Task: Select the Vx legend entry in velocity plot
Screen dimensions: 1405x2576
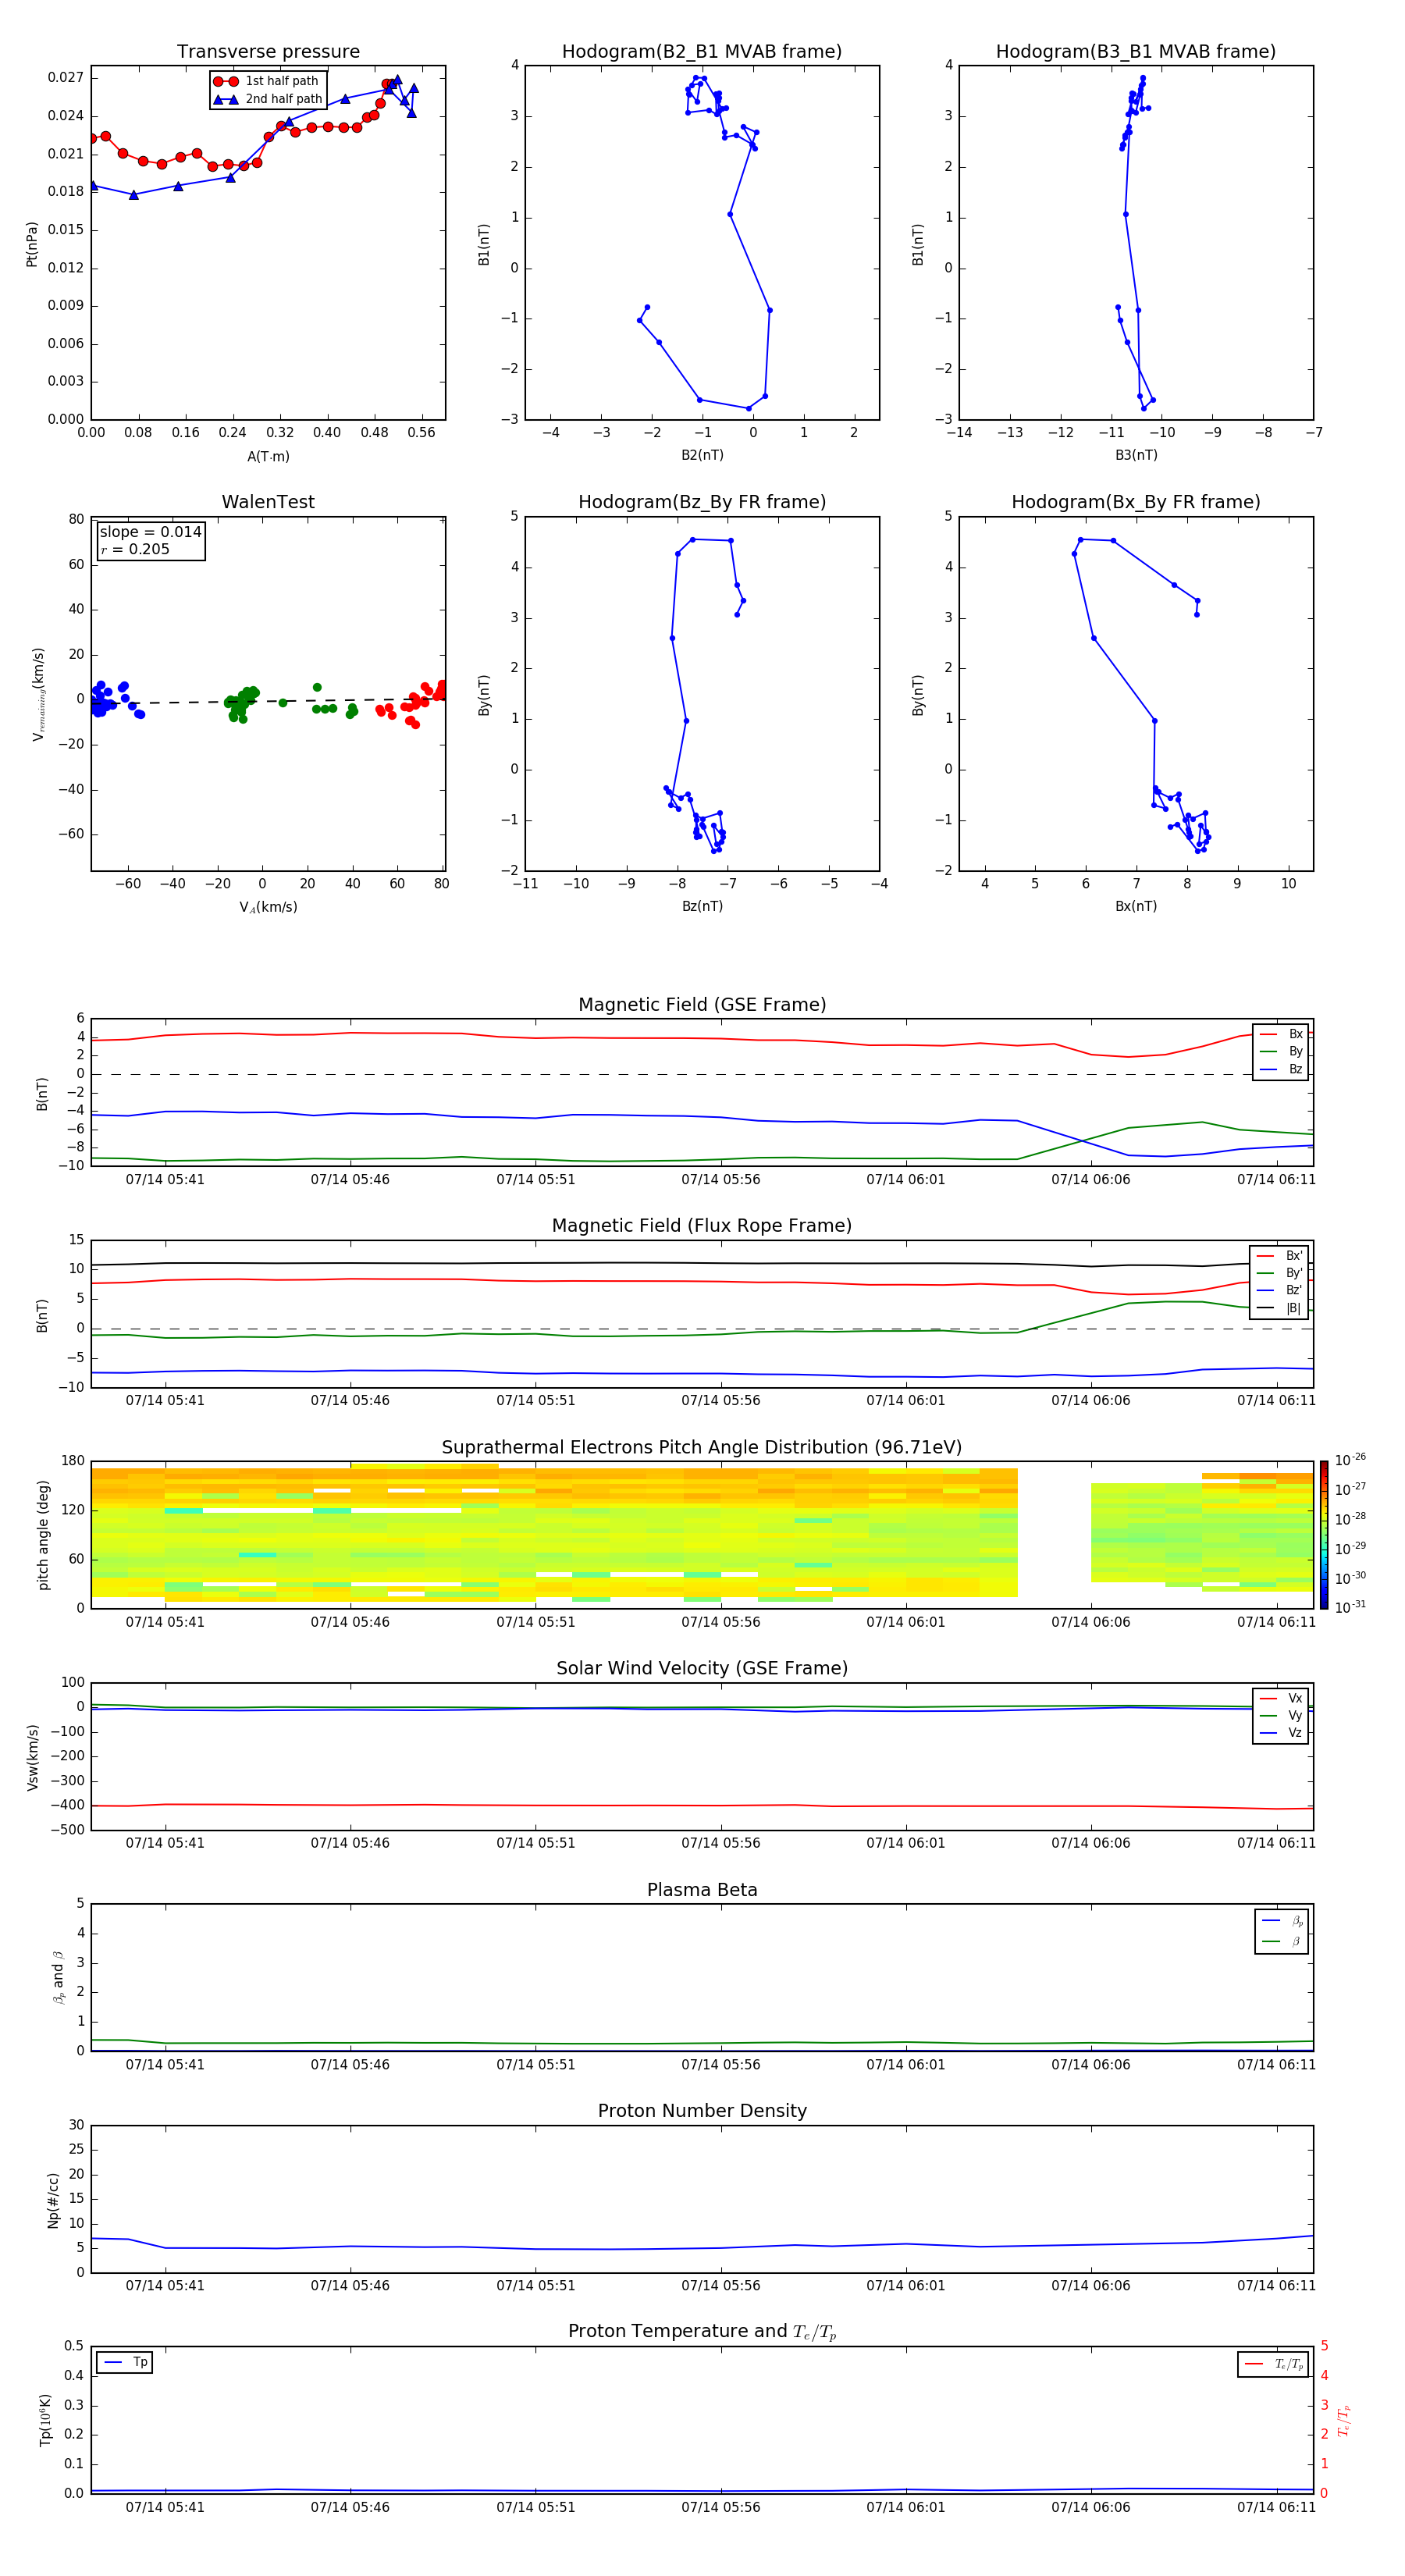Action: 1281,1698
